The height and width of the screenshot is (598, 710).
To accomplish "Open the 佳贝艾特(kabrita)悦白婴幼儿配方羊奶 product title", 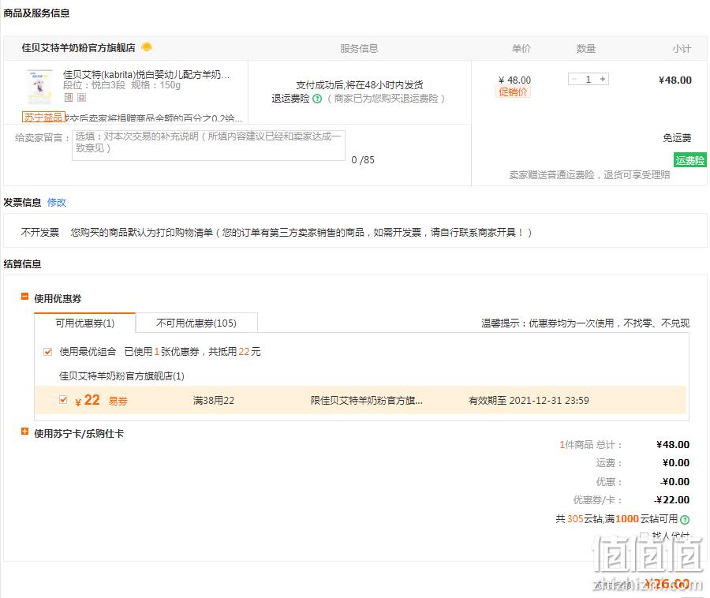I will pyautogui.click(x=146, y=74).
